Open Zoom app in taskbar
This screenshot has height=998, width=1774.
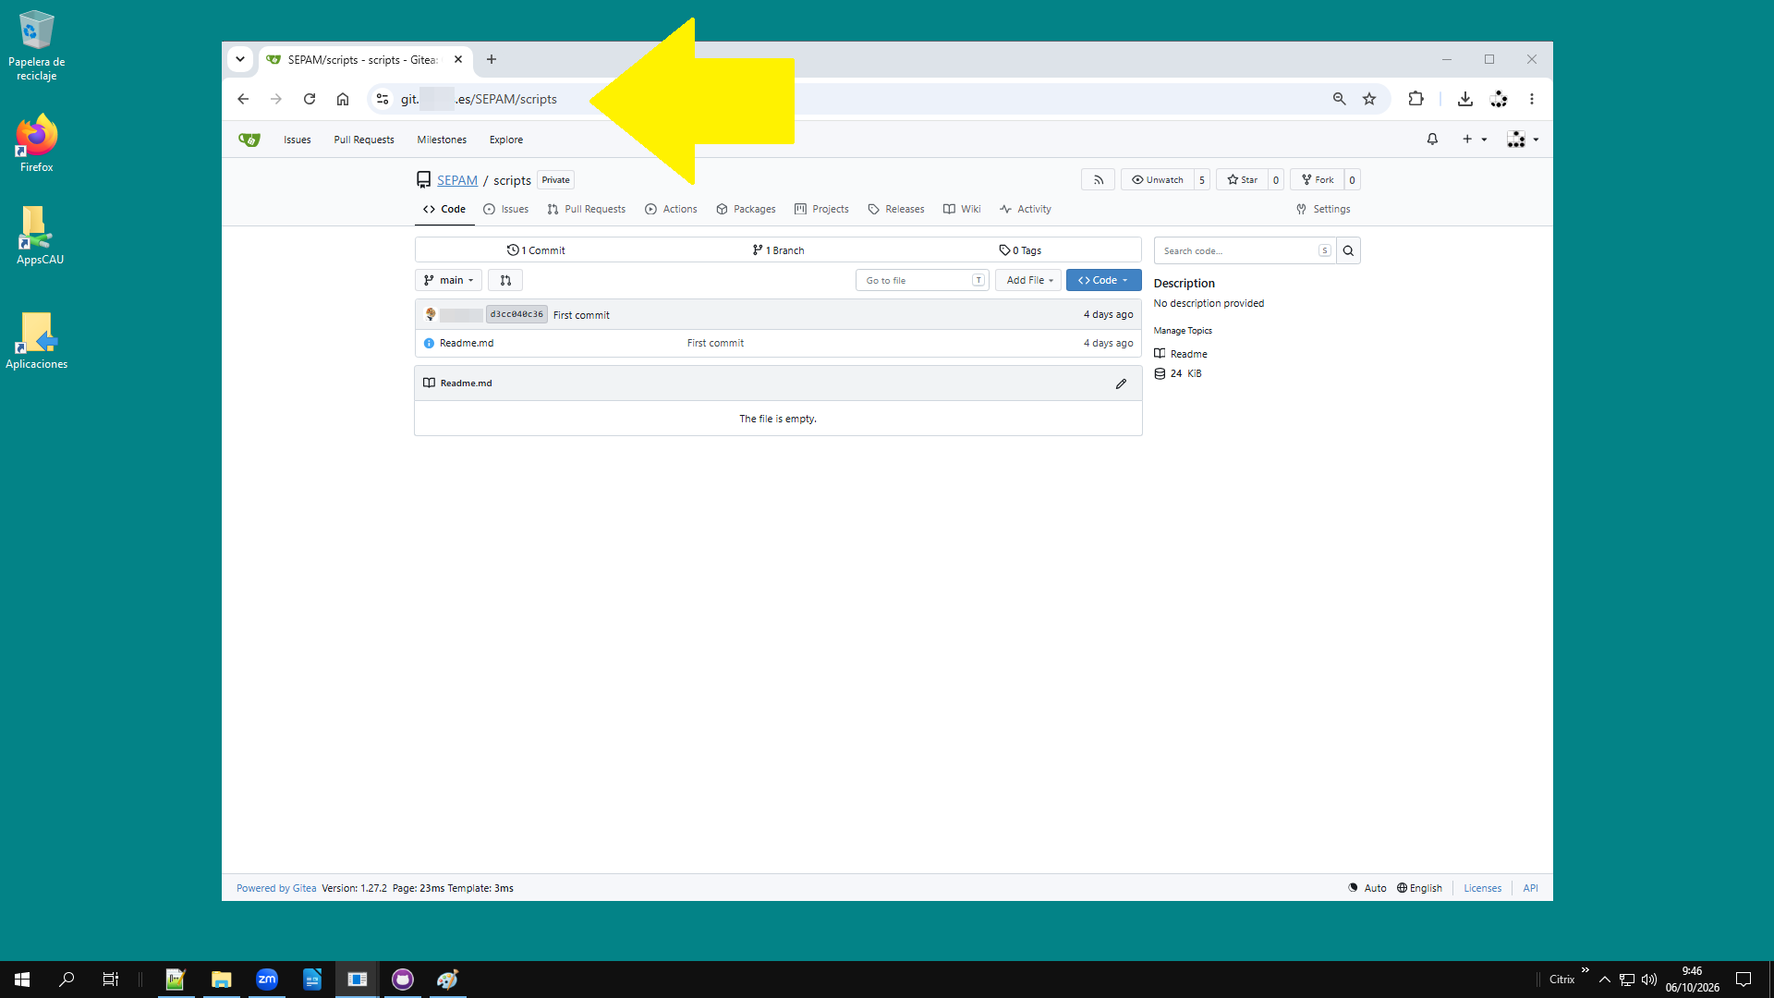click(267, 980)
